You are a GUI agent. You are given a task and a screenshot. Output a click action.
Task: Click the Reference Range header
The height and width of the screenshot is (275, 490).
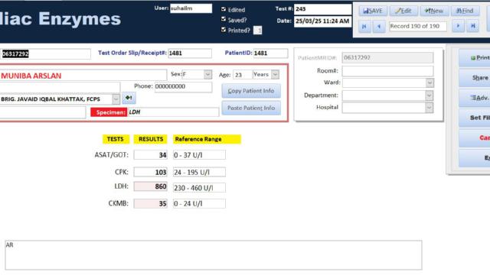tap(207, 139)
